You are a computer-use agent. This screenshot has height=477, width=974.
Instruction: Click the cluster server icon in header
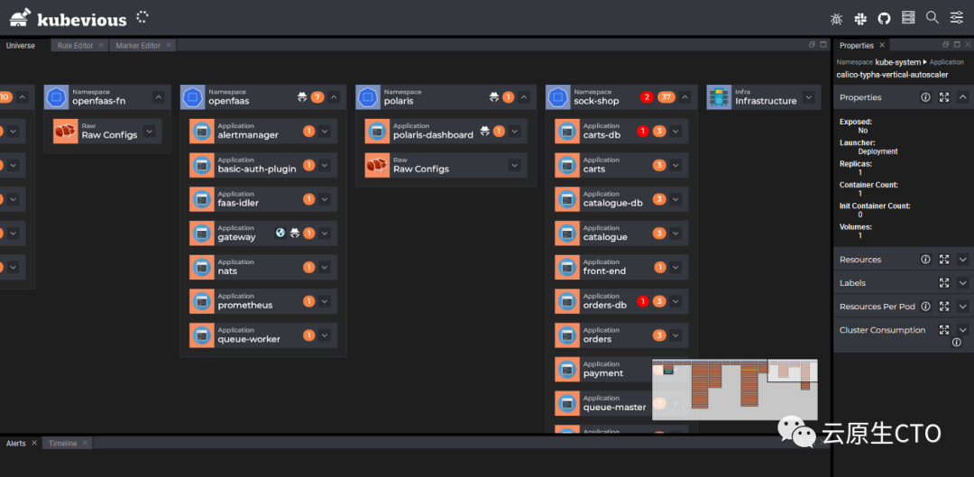908,17
